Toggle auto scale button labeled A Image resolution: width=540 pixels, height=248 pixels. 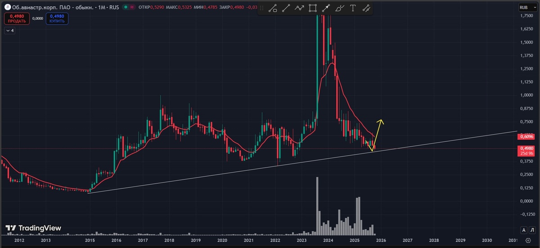524,230
